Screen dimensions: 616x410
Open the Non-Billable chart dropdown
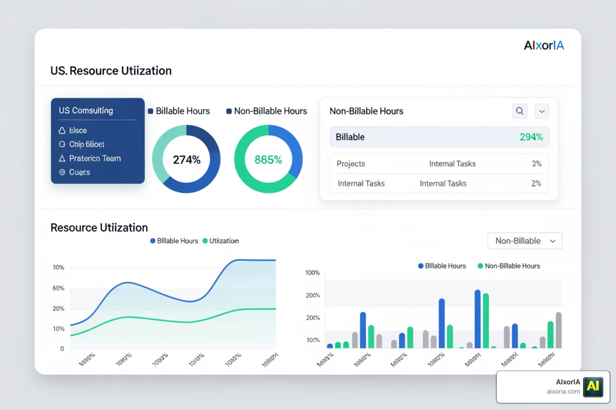point(525,241)
